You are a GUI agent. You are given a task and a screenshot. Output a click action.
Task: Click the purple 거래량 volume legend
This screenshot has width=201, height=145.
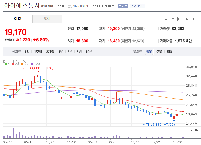click(194, 130)
